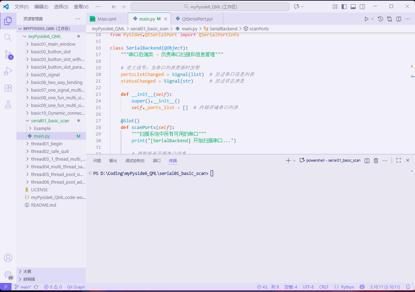Open Source Control view with badge
Image resolution: width=415 pixels, height=292 pixels.
point(8,55)
